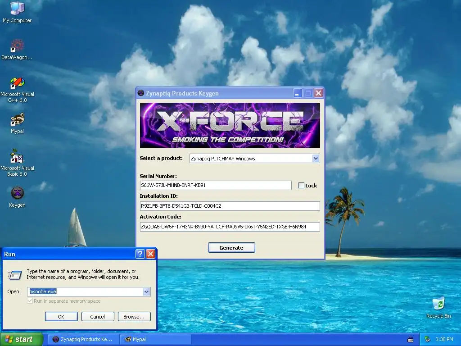Screen dimensions: 461x346
Task: Expand the Open field history dropdown arrow
Action: click(x=146, y=291)
